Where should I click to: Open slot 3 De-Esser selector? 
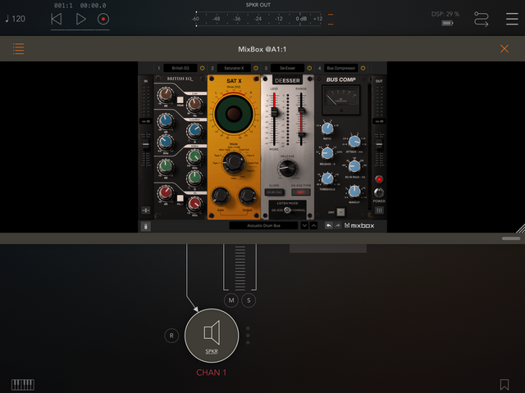point(287,68)
